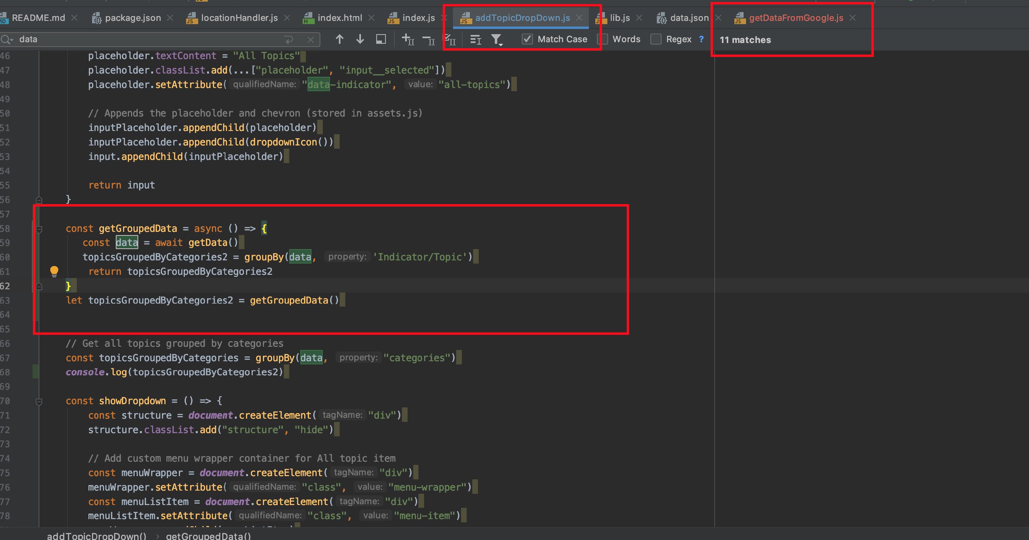
Task: Add selection for next occurrence icon
Action: point(408,39)
